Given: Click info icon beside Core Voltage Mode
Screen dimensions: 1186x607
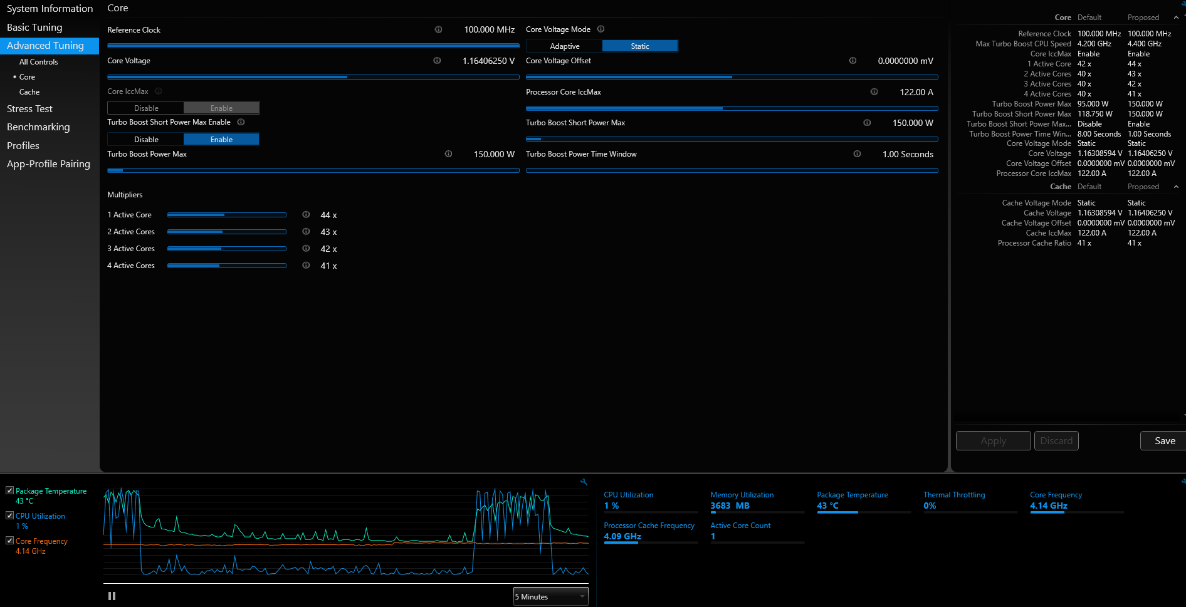Looking at the screenshot, I should click(x=601, y=29).
